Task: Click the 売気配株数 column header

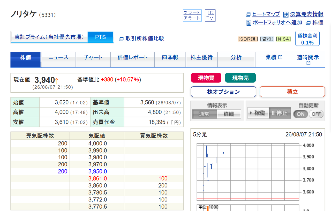Action: click(40, 136)
